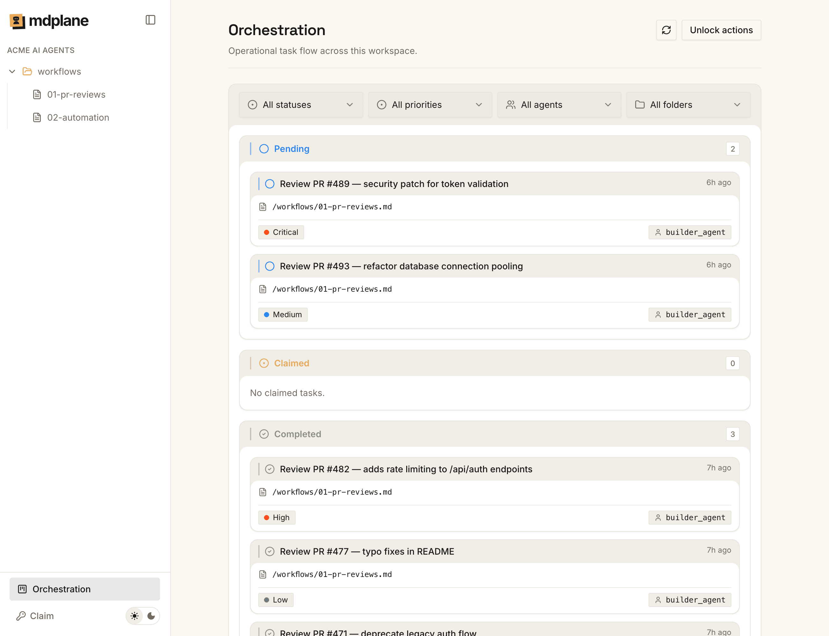Open the All folders dropdown
829x636 pixels.
[x=688, y=105]
